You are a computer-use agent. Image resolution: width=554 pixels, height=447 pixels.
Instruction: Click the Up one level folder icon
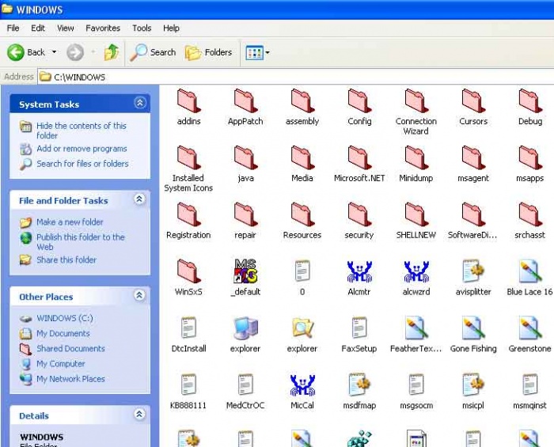point(112,52)
